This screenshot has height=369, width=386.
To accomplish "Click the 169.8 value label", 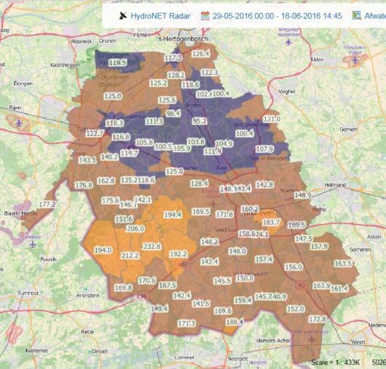I will [123, 287].
